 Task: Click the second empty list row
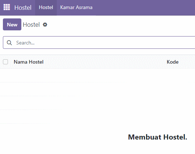[x=98, y=89]
